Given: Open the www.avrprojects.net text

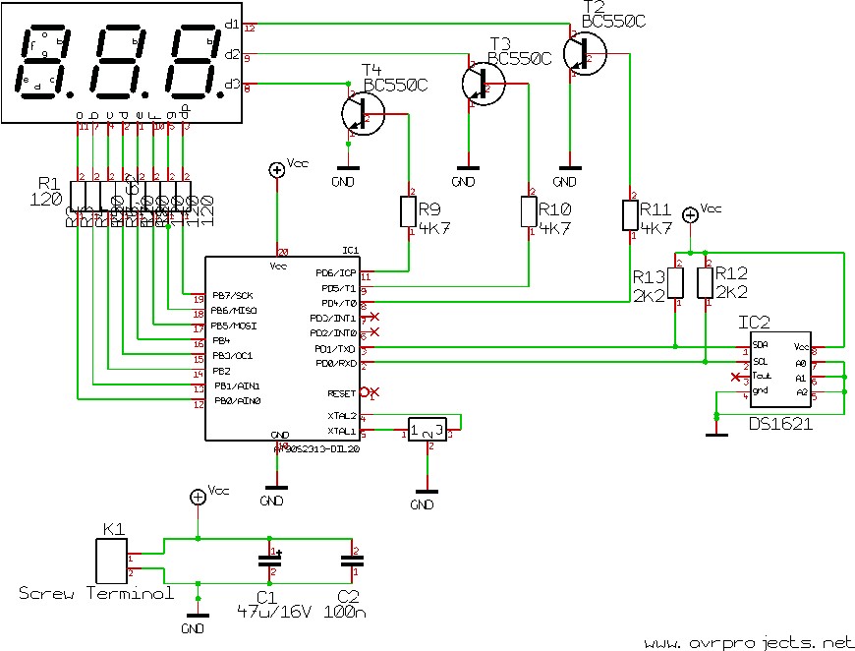Looking at the screenshot, I should 749,643.
